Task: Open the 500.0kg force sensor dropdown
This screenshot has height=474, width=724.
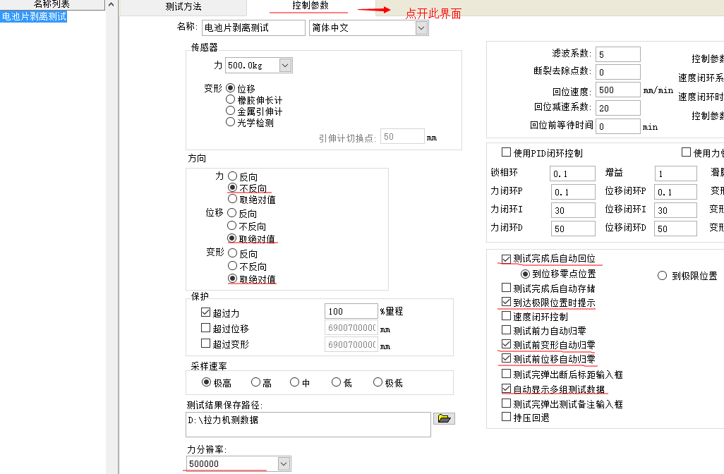Action: (x=285, y=66)
